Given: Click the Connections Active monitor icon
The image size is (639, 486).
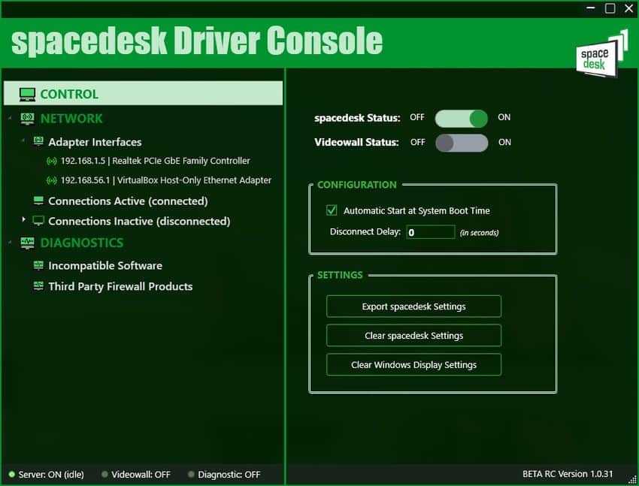Looking at the screenshot, I should click(38, 201).
